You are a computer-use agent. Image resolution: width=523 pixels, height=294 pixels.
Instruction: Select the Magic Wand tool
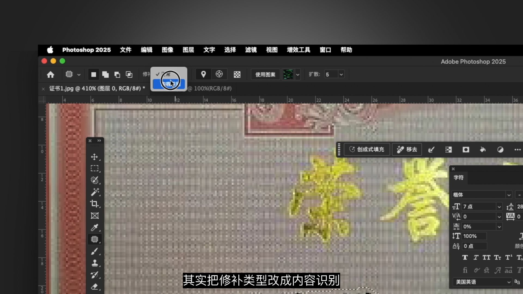95,192
